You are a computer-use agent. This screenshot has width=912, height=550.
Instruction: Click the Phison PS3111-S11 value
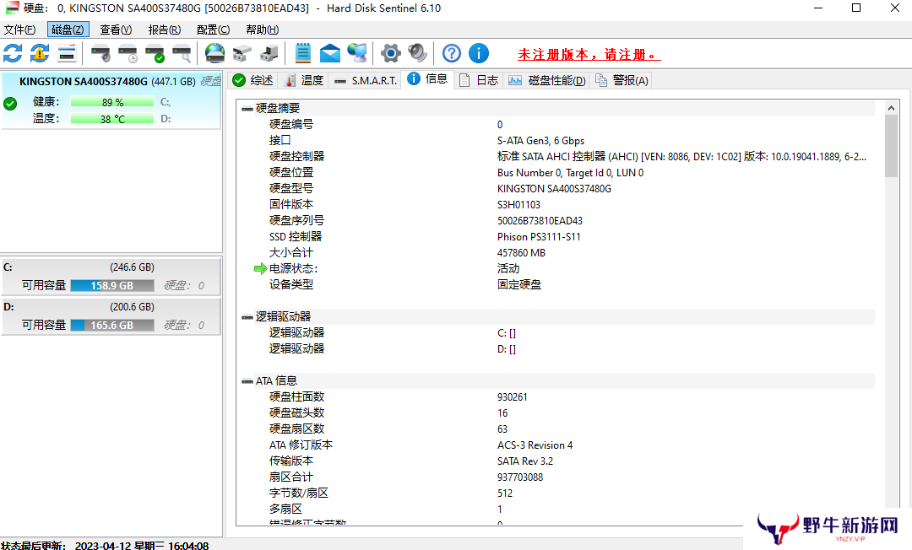[539, 237]
